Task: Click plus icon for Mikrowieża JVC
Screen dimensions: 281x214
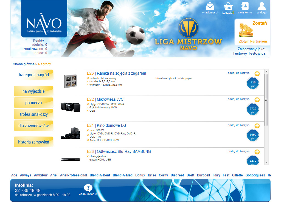Action: 257,100
